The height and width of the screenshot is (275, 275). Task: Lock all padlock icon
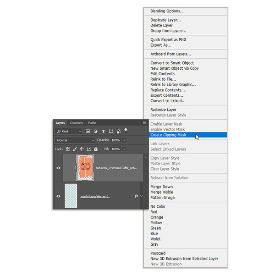(x=96, y=149)
